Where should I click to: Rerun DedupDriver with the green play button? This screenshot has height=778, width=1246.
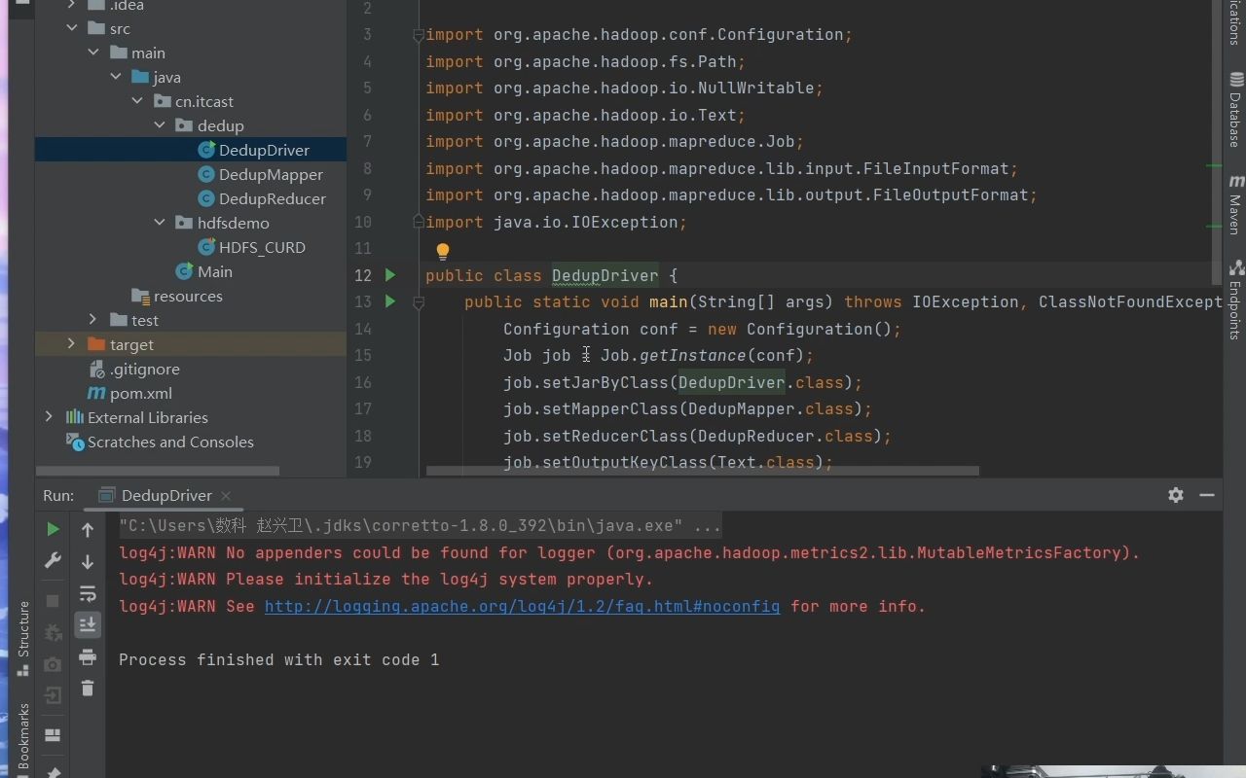[x=53, y=529]
